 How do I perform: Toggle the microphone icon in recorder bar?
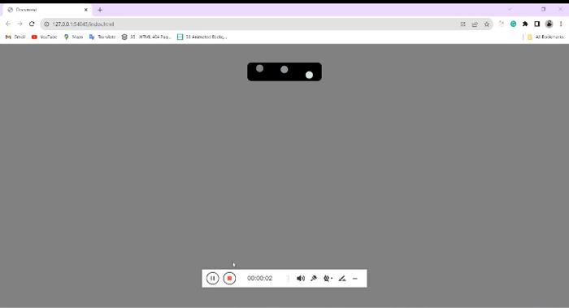click(314, 278)
